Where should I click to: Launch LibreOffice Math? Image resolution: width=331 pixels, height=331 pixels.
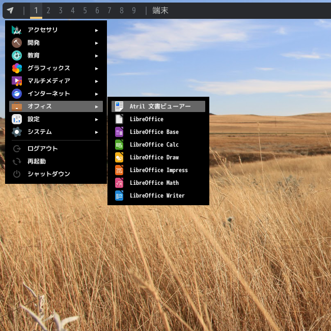pyautogui.click(x=158, y=183)
